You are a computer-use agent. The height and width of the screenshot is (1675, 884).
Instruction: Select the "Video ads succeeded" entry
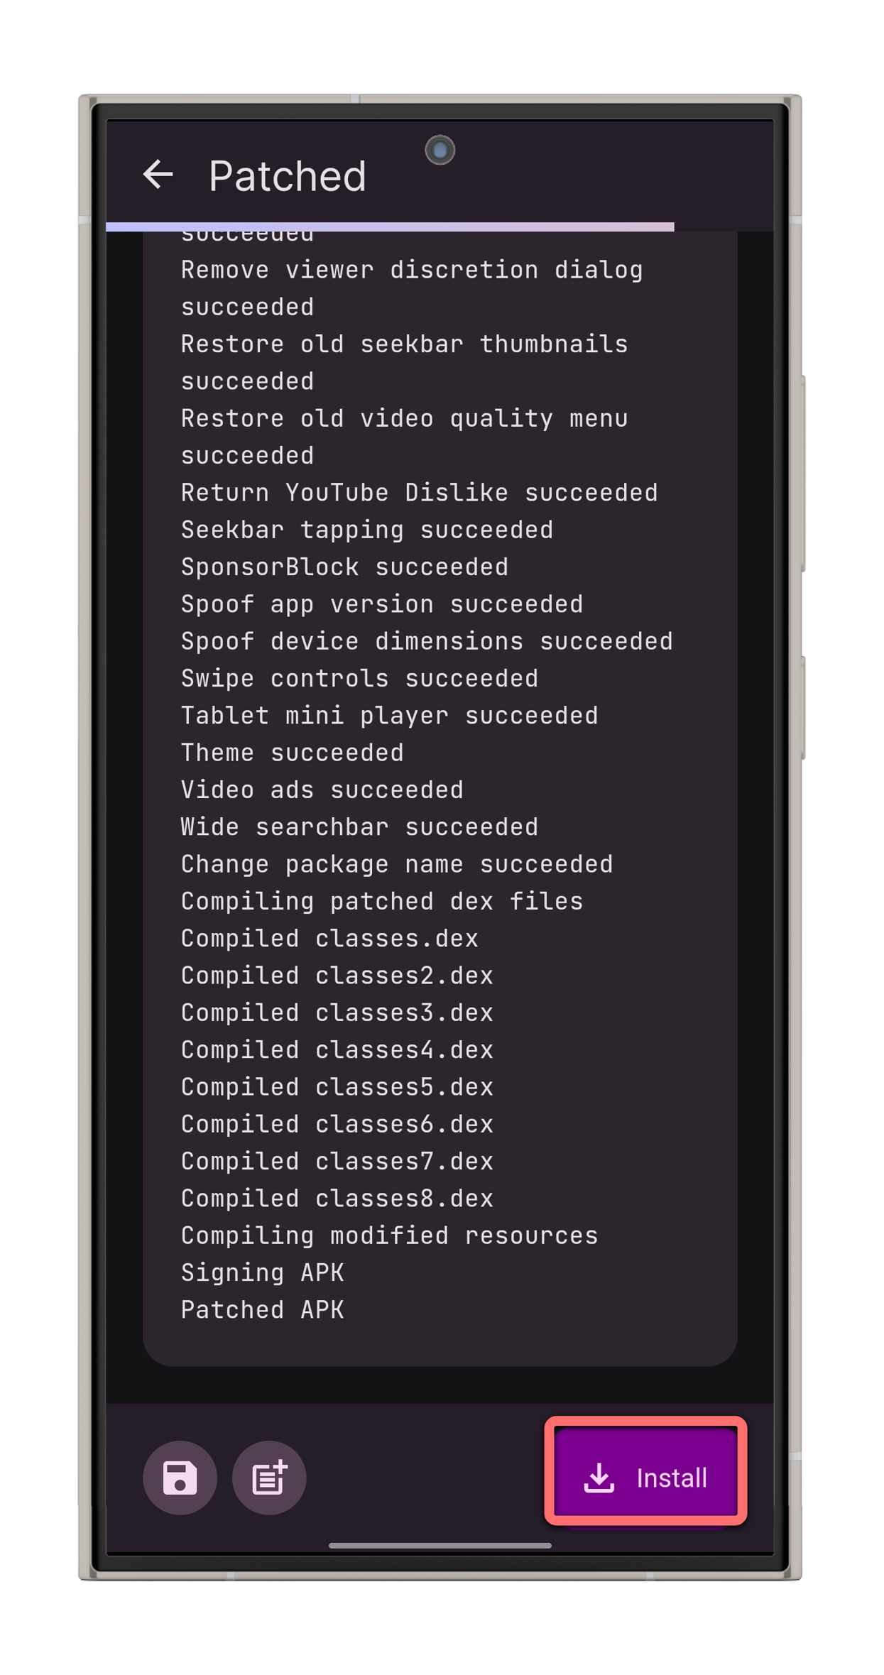click(322, 789)
